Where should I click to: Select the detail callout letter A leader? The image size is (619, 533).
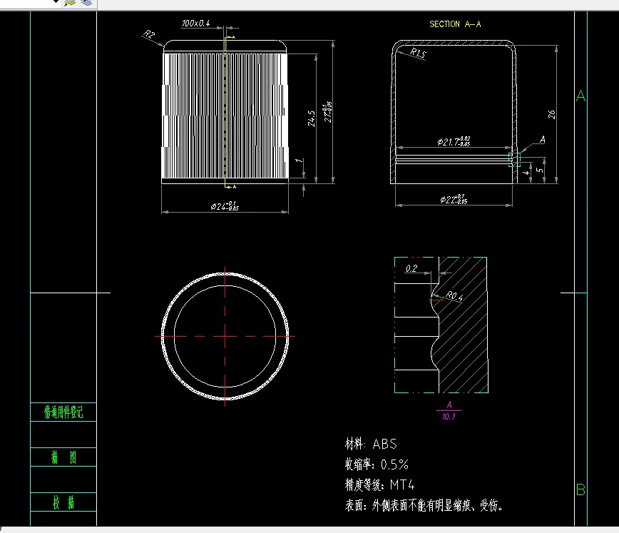(x=543, y=139)
